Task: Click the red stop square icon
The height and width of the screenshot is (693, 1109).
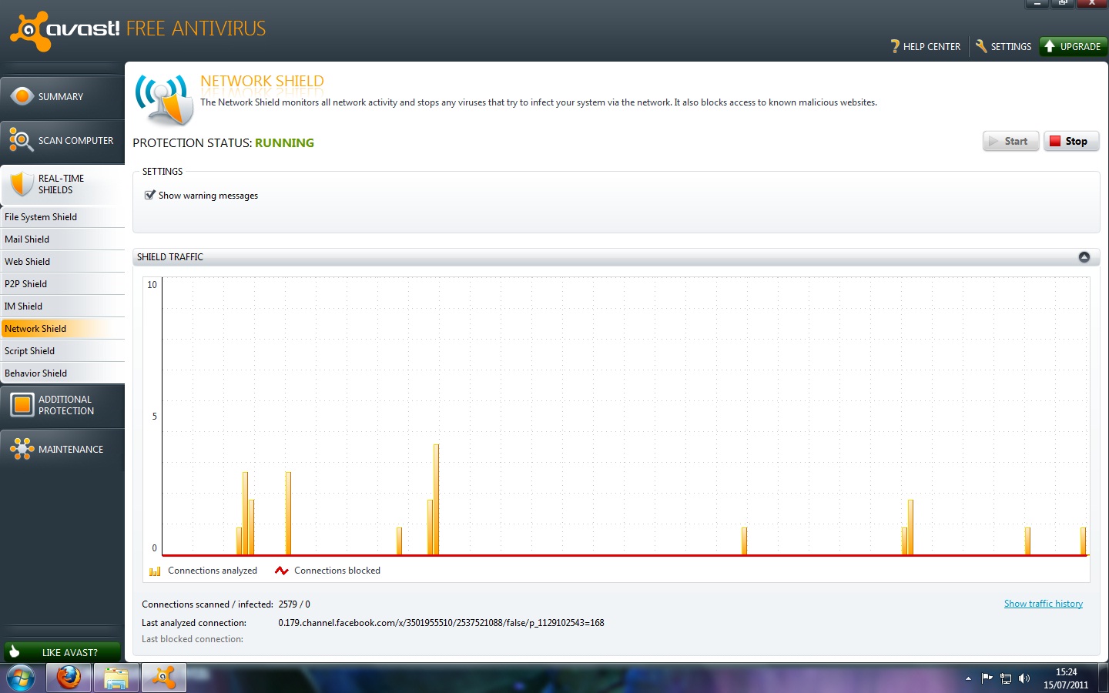Action: pos(1055,141)
